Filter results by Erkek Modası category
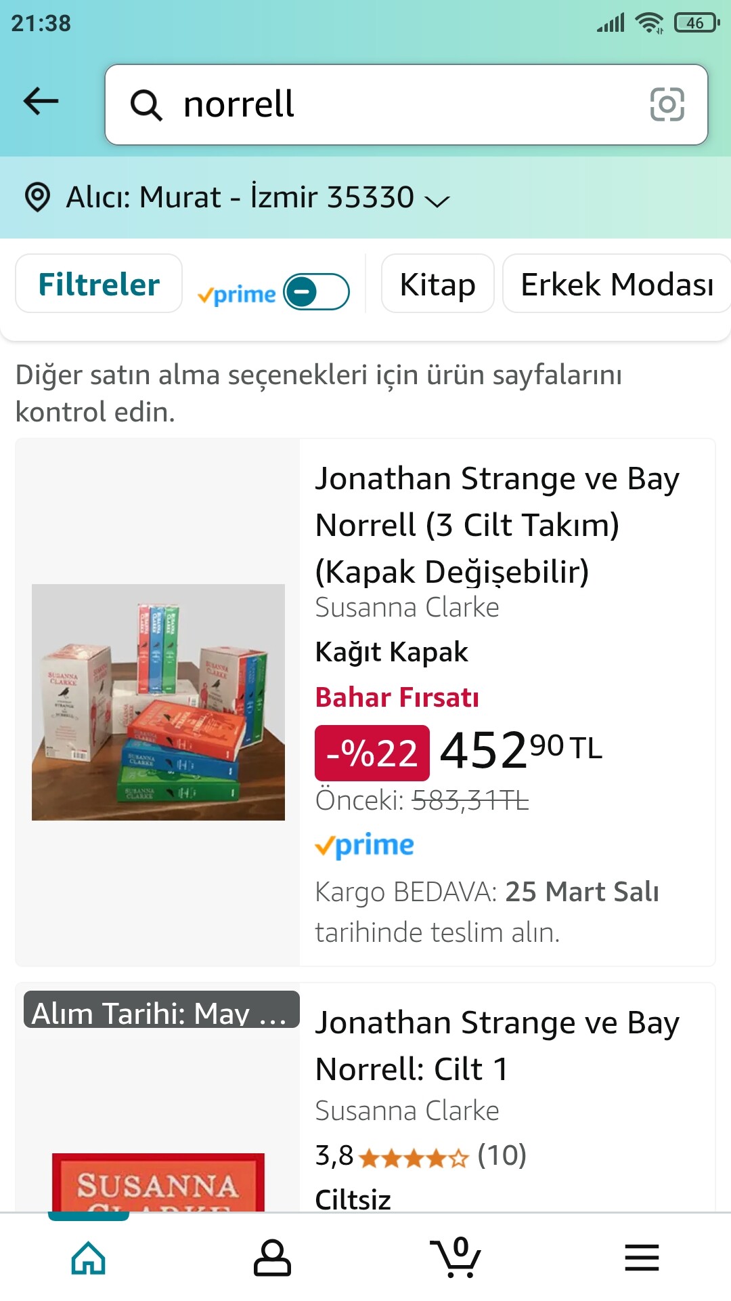Screen dimensions: 731x1301 [x=616, y=284]
